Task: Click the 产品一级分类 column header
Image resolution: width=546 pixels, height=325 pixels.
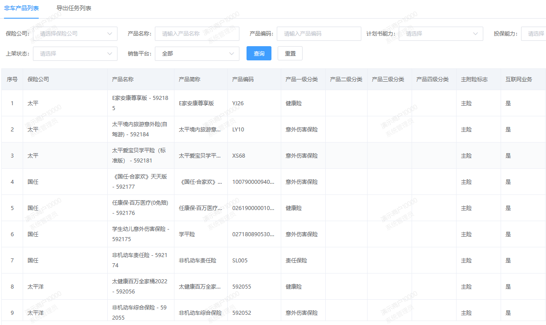Action: click(x=302, y=79)
